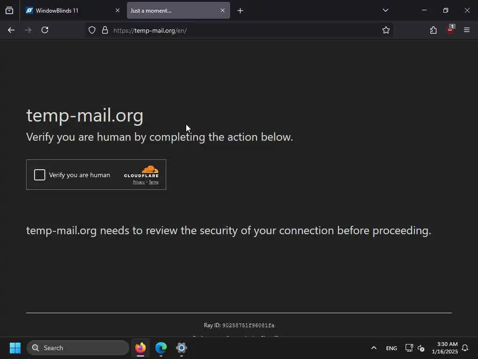The height and width of the screenshot is (359, 478).
Task: Show site security padlock info
Action: 105,30
